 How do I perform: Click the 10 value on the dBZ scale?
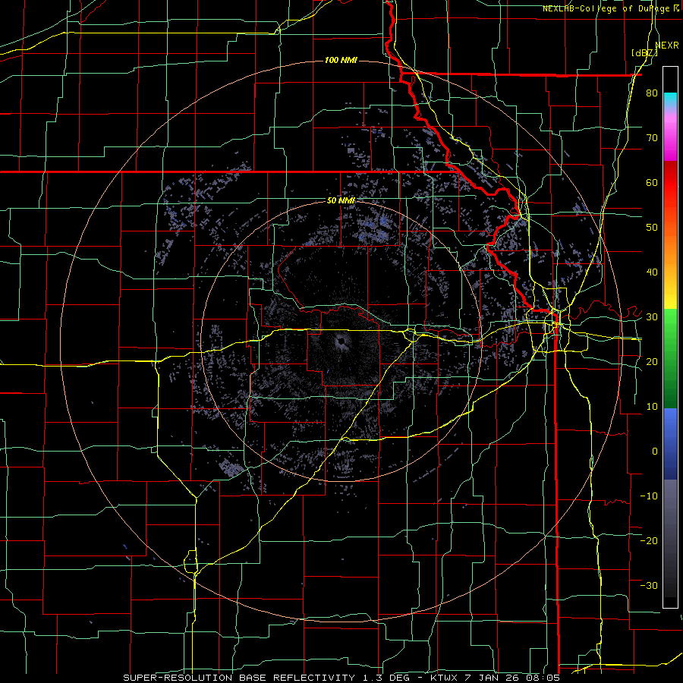652,407
